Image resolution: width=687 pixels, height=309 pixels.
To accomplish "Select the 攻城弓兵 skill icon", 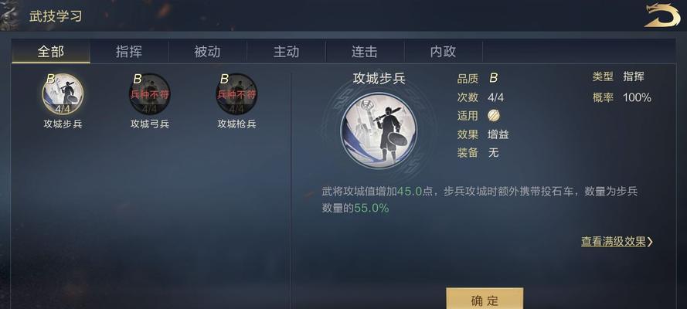I will point(150,93).
